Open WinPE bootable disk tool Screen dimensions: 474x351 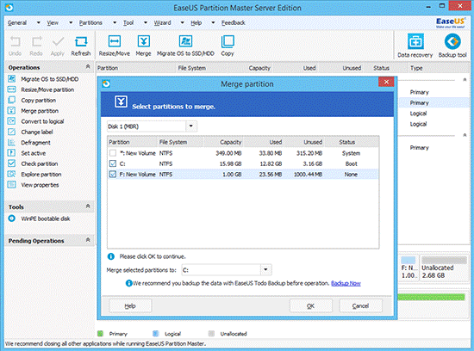point(46,219)
